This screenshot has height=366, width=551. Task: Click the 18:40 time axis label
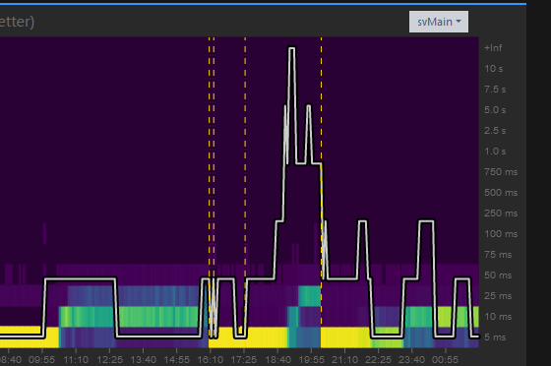pos(277,360)
